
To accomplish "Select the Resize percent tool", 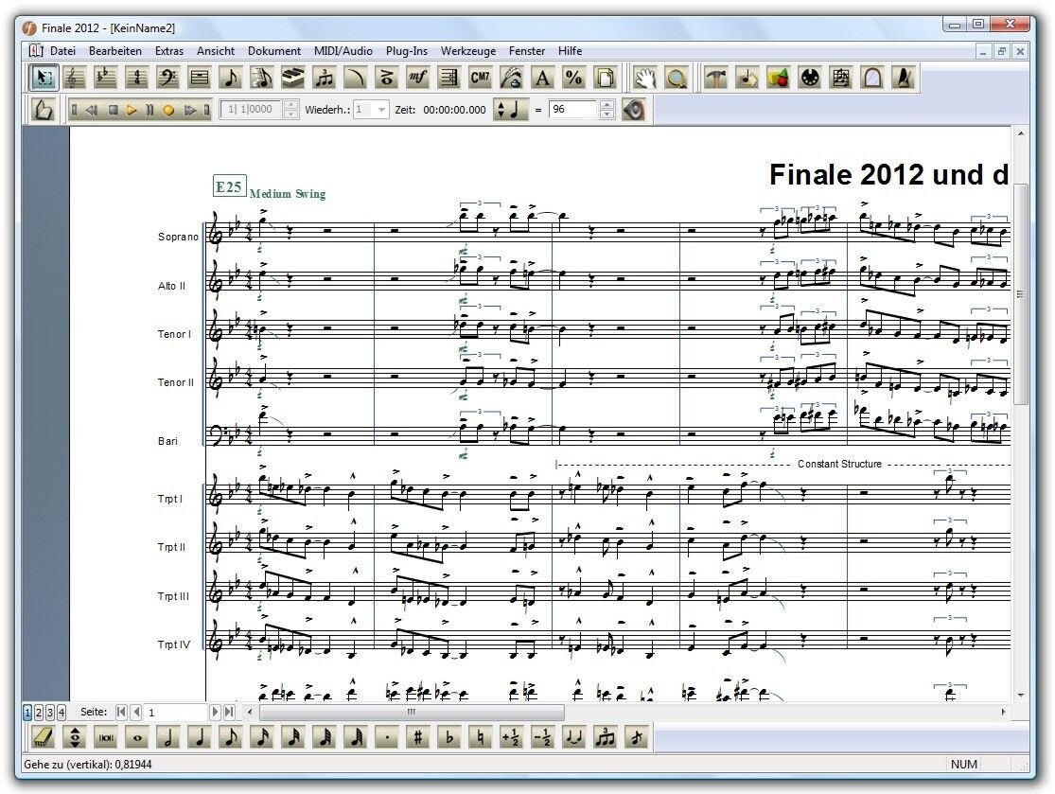I will click(x=574, y=78).
